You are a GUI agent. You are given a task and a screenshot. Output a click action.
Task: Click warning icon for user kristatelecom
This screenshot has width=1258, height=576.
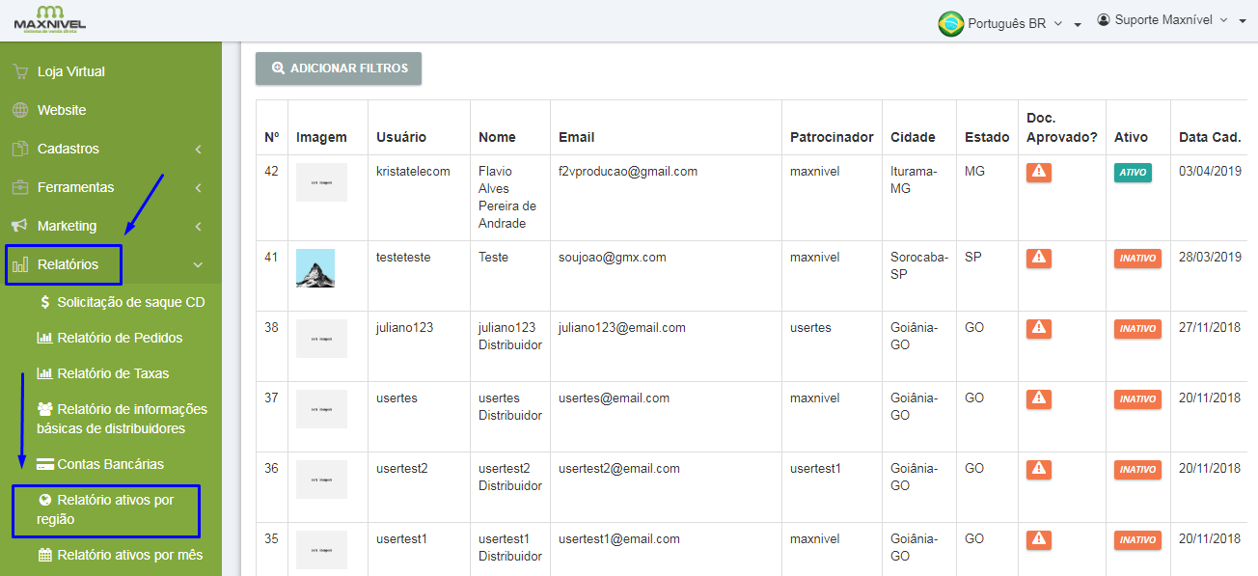[x=1038, y=173]
